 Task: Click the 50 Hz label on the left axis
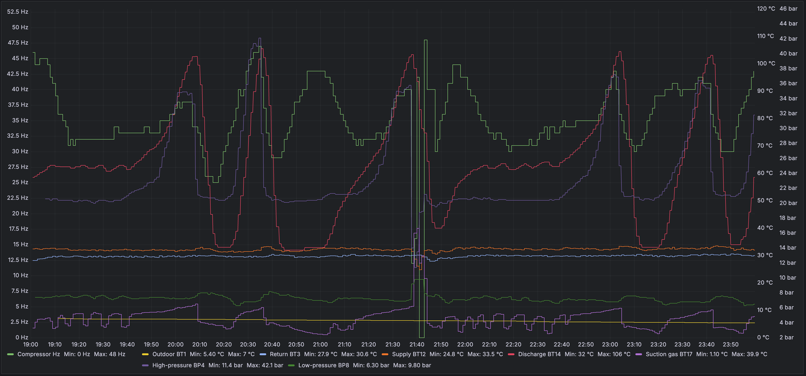click(x=20, y=28)
